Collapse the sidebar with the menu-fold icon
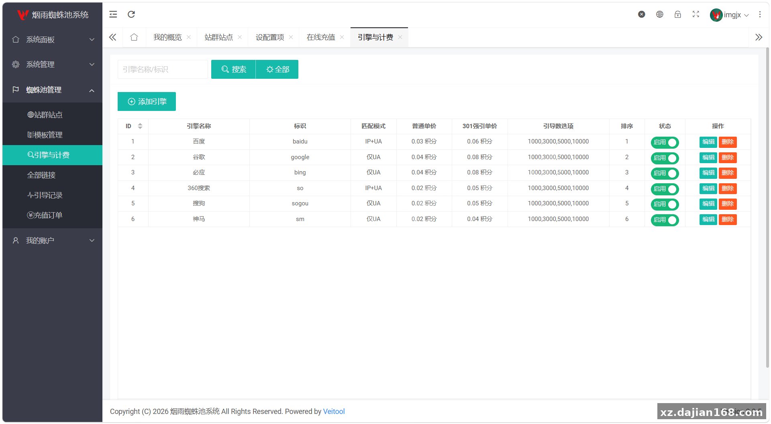771x424 pixels. 113,14
